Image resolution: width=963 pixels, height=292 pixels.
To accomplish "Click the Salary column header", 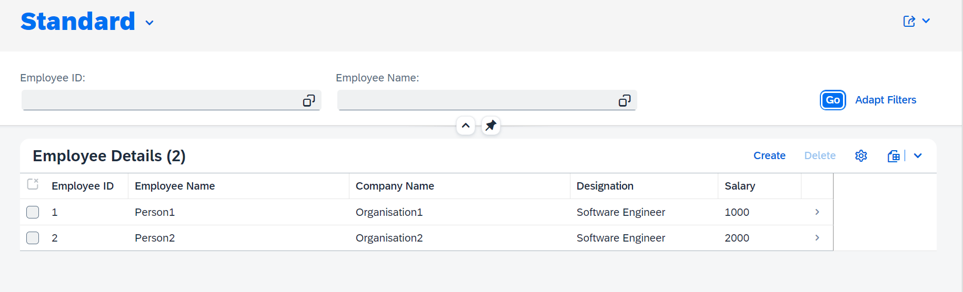I will pyautogui.click(x=739, y=186).
